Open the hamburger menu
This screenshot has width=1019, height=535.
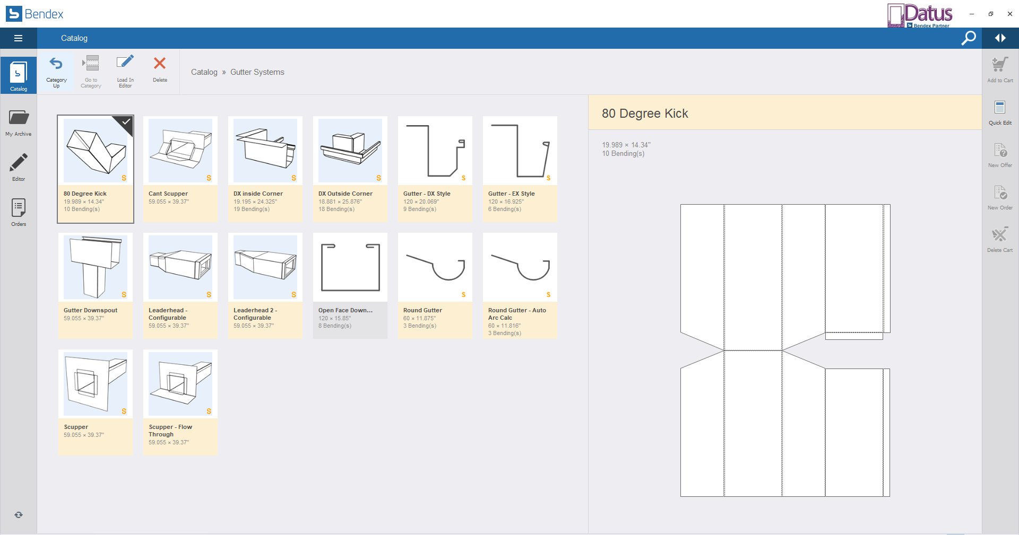(x=18, y=38)
